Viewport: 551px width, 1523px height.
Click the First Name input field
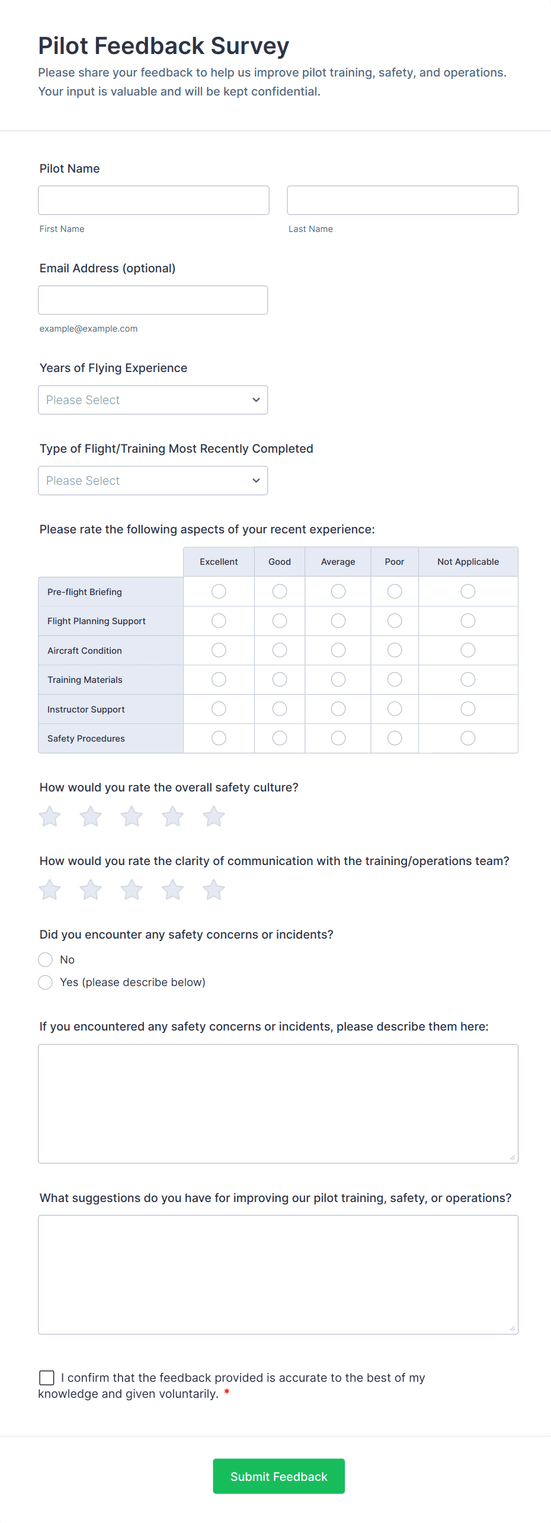153,200
